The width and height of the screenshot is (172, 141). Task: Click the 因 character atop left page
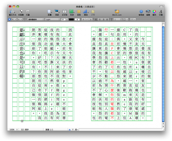click(x=70, y=30)
